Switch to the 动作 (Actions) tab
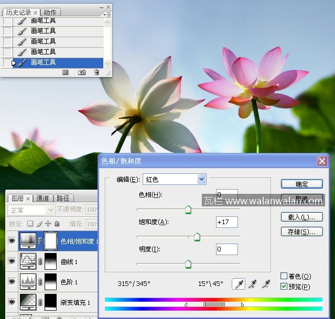 pos(50,12)
